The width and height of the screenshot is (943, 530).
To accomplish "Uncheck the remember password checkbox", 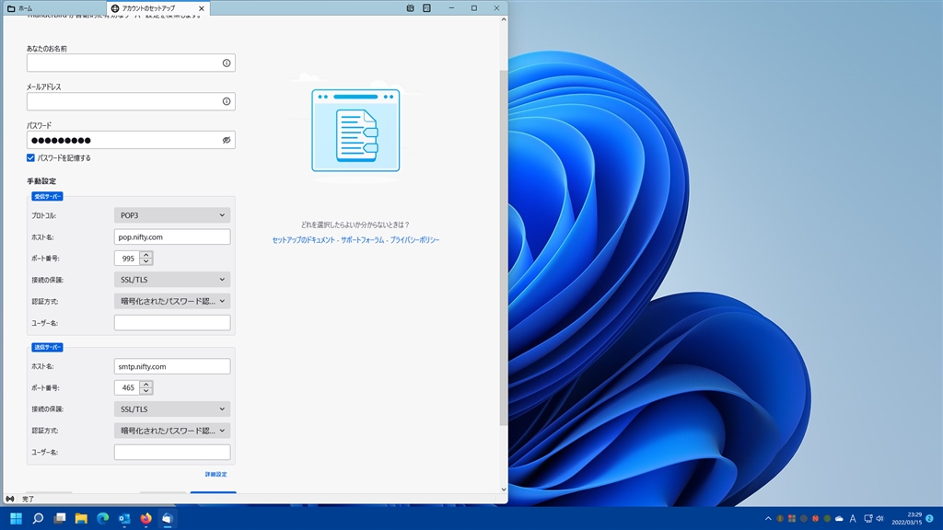I will click(30, 158).
